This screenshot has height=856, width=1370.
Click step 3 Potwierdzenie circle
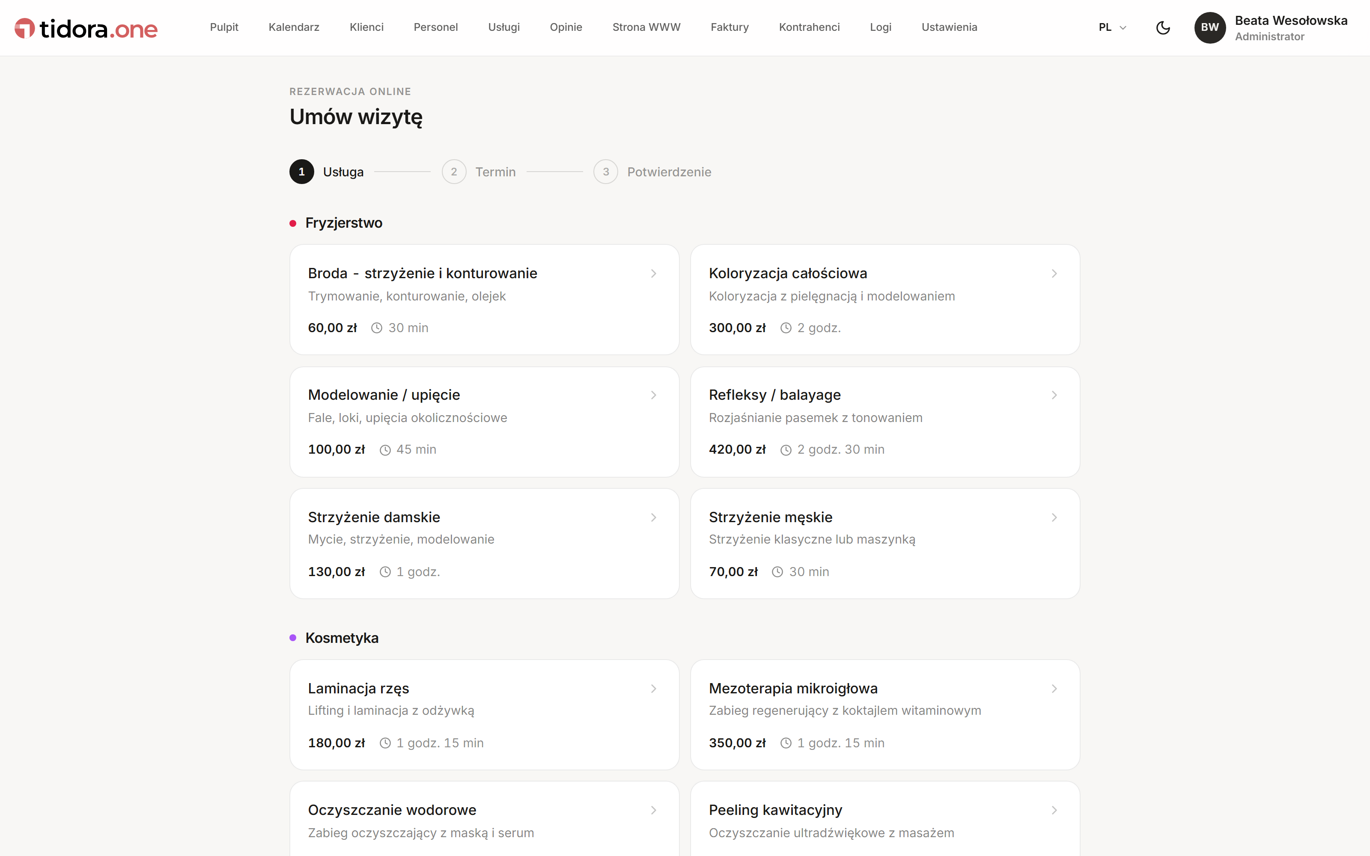pyautogui.click(x=606, y=172)
